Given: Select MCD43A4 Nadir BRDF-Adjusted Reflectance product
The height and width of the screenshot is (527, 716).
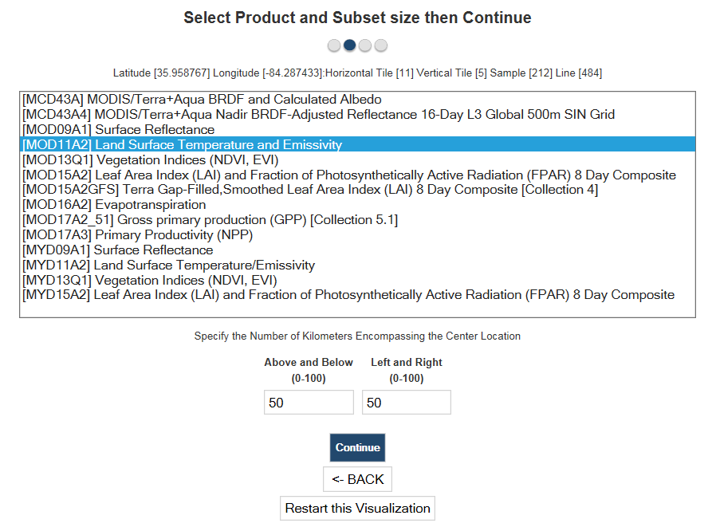Looking at the screenshot, I should (318, 115).
